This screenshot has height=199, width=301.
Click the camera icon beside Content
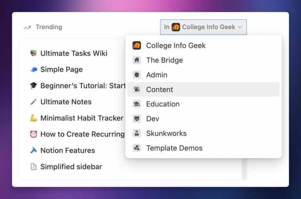136,89
